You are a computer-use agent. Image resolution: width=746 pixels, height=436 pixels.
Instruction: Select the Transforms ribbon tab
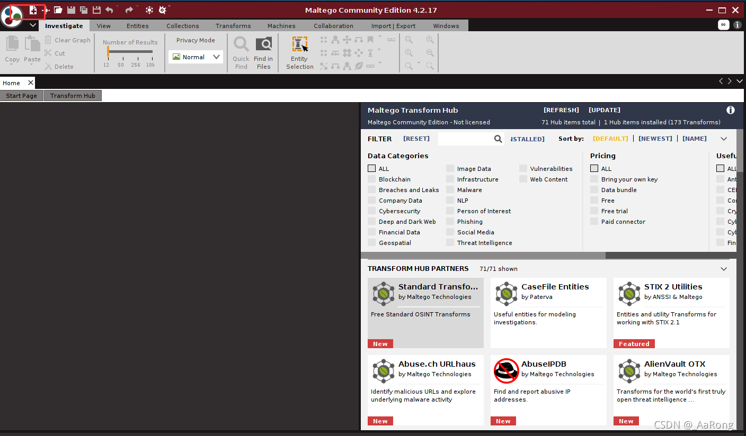[x=233, y=25]
